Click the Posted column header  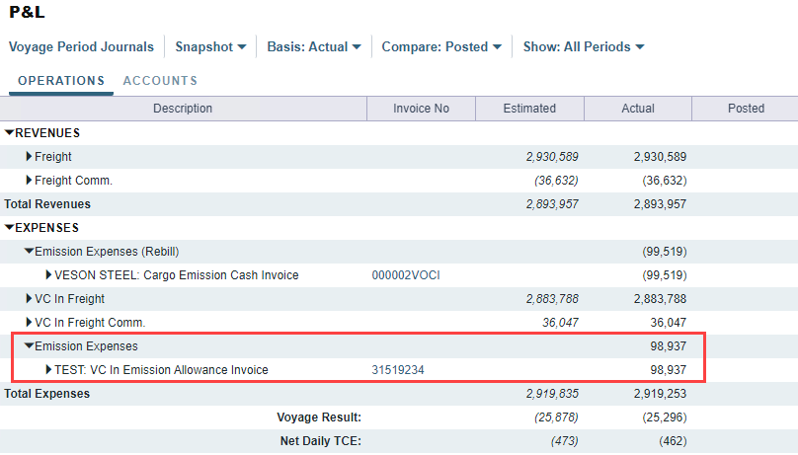(x=745, y=109)
